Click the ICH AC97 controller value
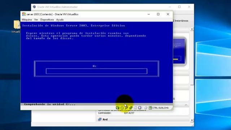231x130 pixels. (x=129, y=113)
